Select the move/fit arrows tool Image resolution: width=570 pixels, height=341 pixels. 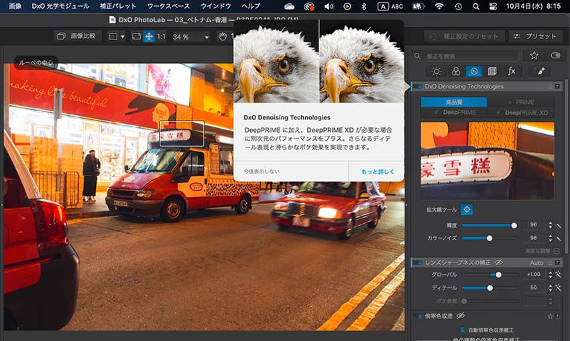pyautogui.click(x=149, y=36)
